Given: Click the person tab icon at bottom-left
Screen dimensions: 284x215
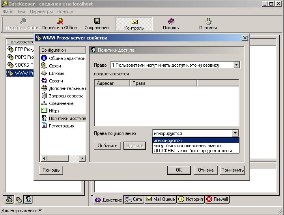Looking at the screenshot, I should click(x=28, y=199).
